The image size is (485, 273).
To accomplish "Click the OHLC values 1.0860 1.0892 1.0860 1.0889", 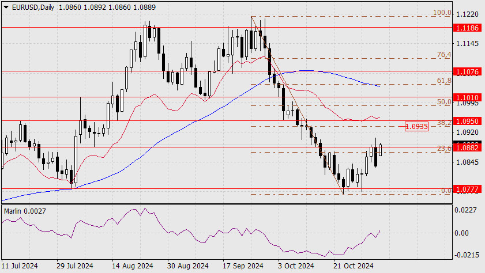I will tap(107, 7).
